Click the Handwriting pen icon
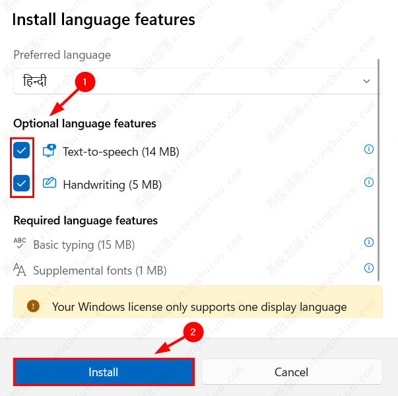The height and width of the screenshot is (396, 398). tap(50, 183)
